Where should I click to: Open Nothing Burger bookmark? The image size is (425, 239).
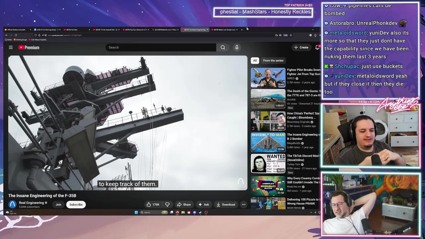(21, 40)
